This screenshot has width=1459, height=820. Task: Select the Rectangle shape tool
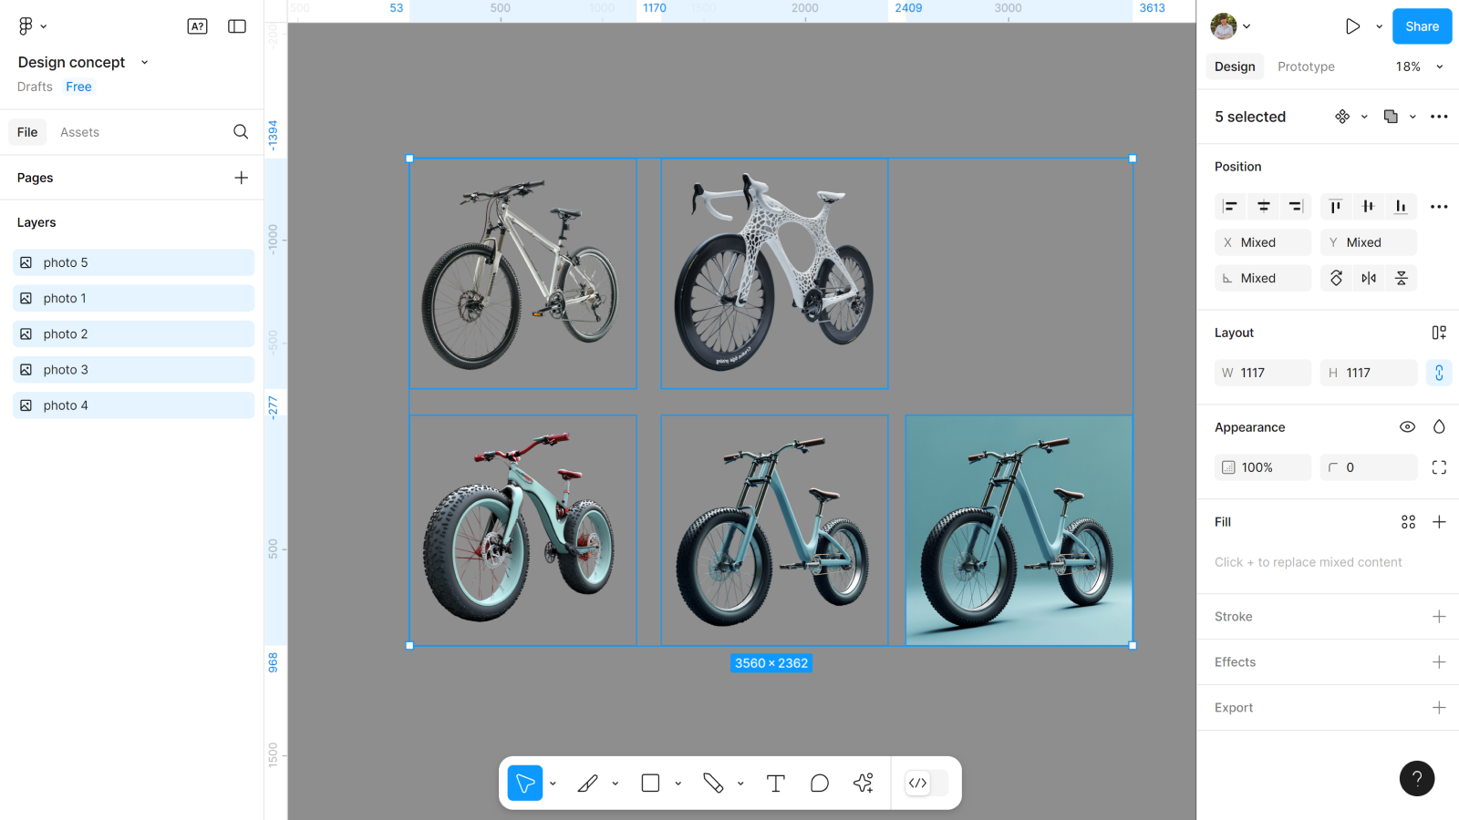tap(650, 784)
